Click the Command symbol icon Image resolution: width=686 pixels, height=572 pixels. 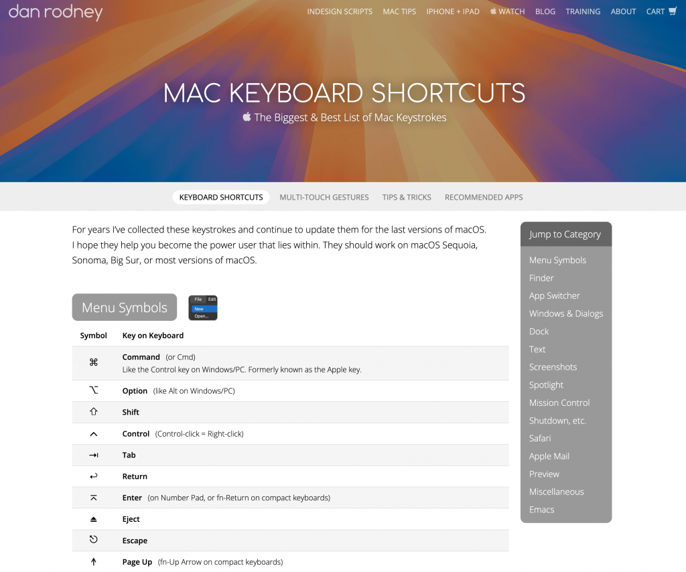click(x=93, y=362)
